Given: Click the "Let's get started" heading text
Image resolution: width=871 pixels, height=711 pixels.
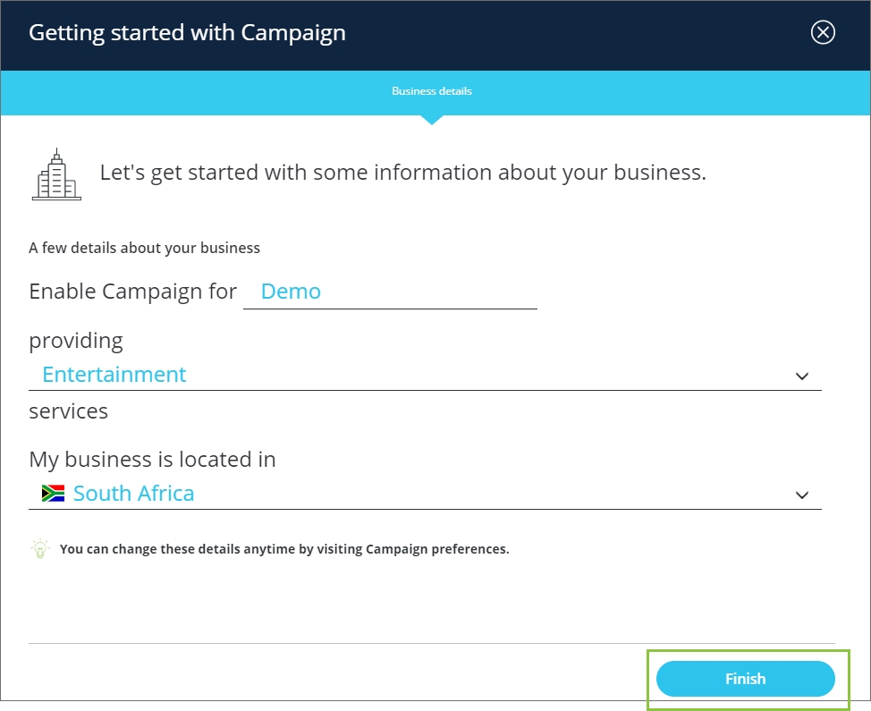Looking at the screenshot, I should coord(402,172).
